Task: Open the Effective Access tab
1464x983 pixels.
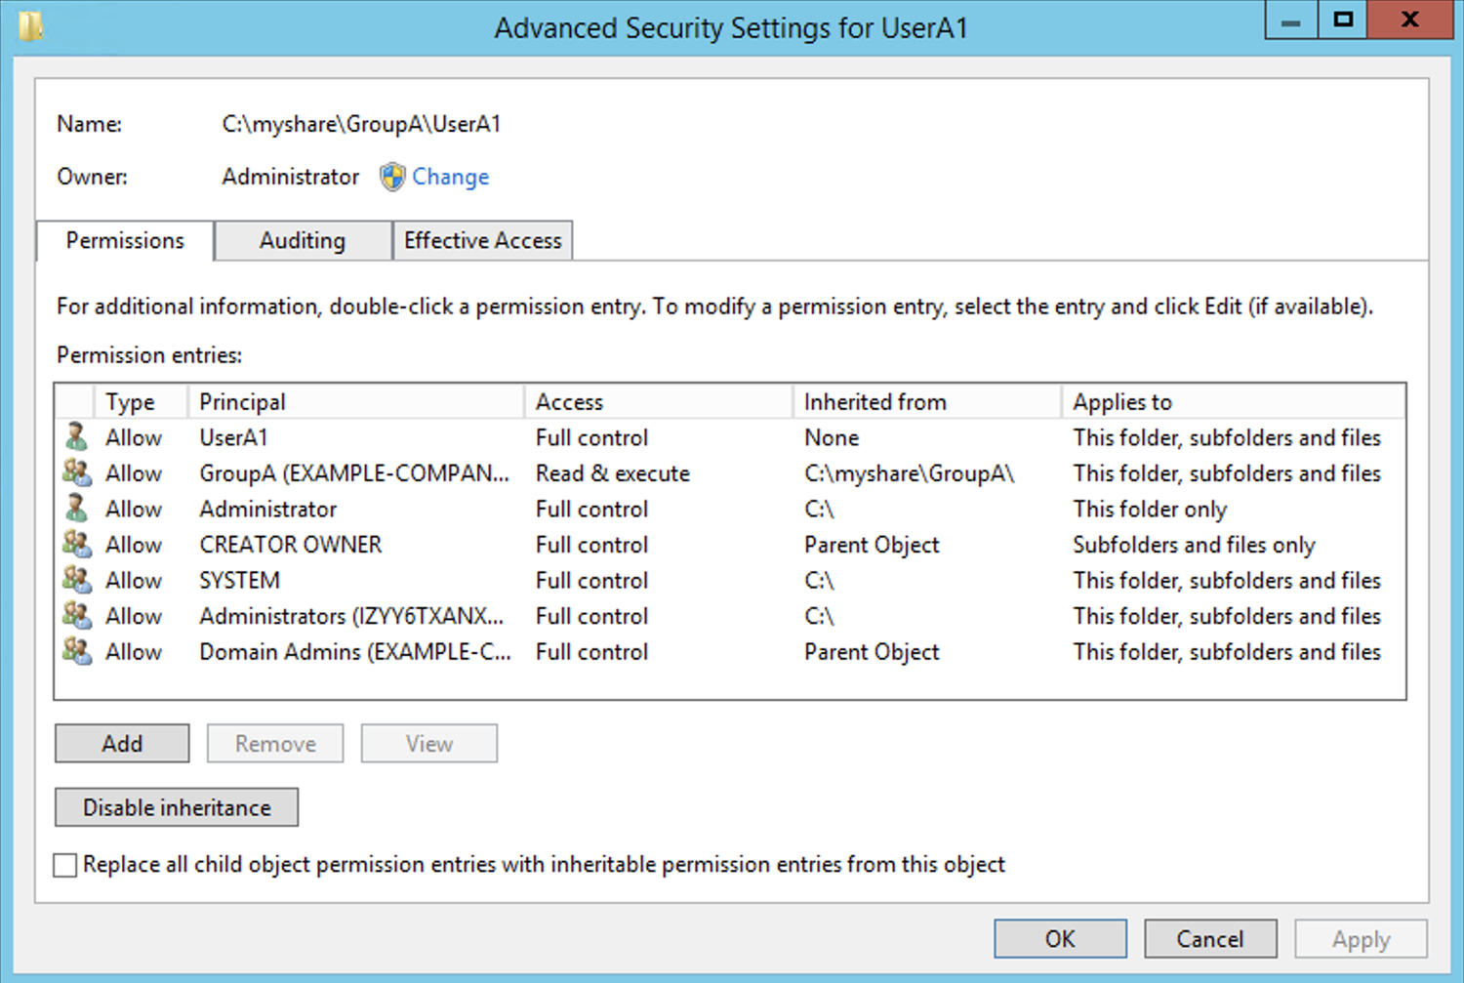Action: click(x=482, y=241)
